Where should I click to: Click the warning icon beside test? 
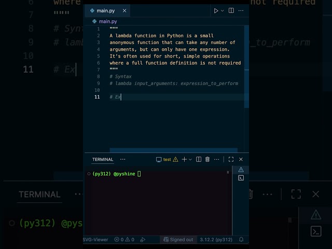click(175, 159)
